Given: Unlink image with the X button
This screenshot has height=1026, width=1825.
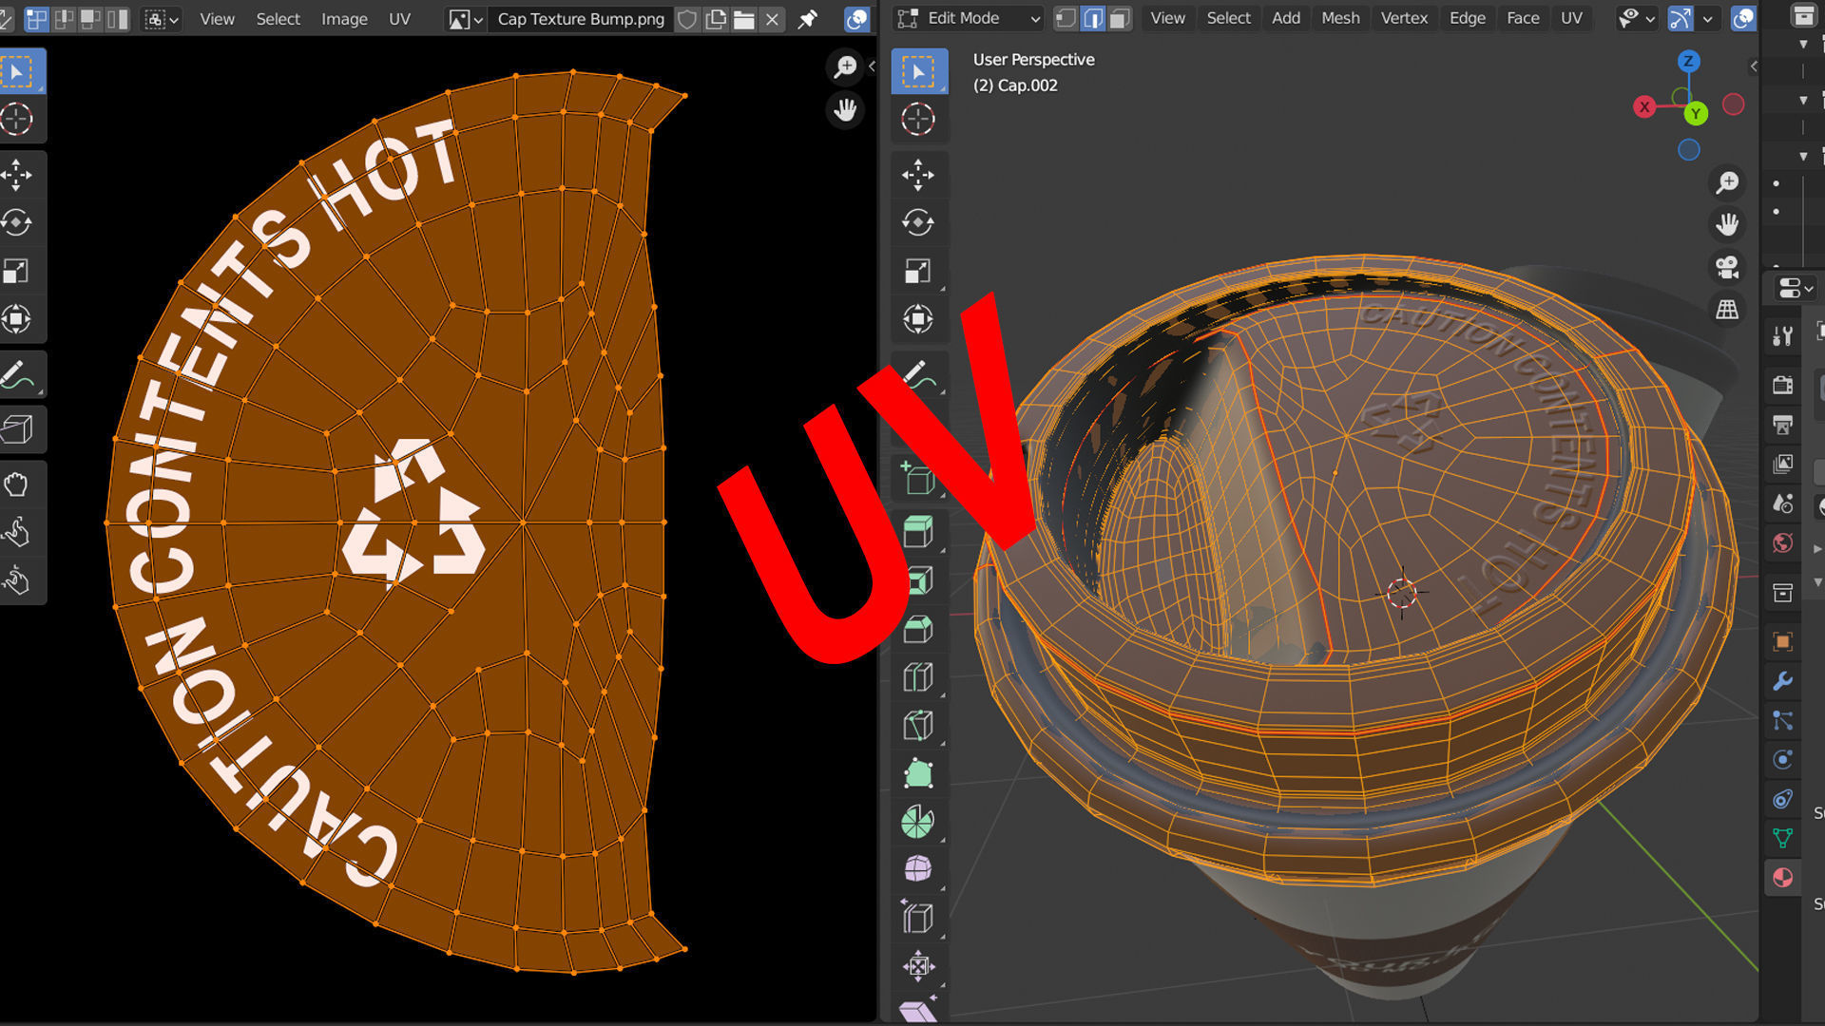Looking at the screenshot, I should pyautogui.click(x=772, y=19).
